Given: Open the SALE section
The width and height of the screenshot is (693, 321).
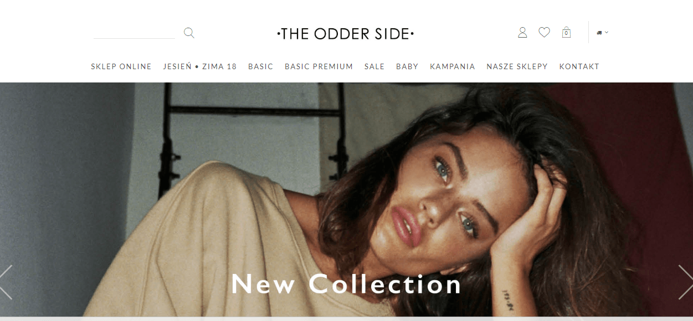Looking at the screenshot, I should (374, 66).
